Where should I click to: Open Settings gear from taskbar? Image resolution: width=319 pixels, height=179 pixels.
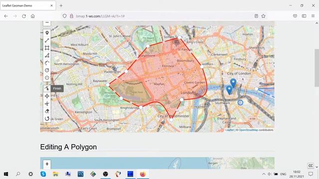point(31,174)
